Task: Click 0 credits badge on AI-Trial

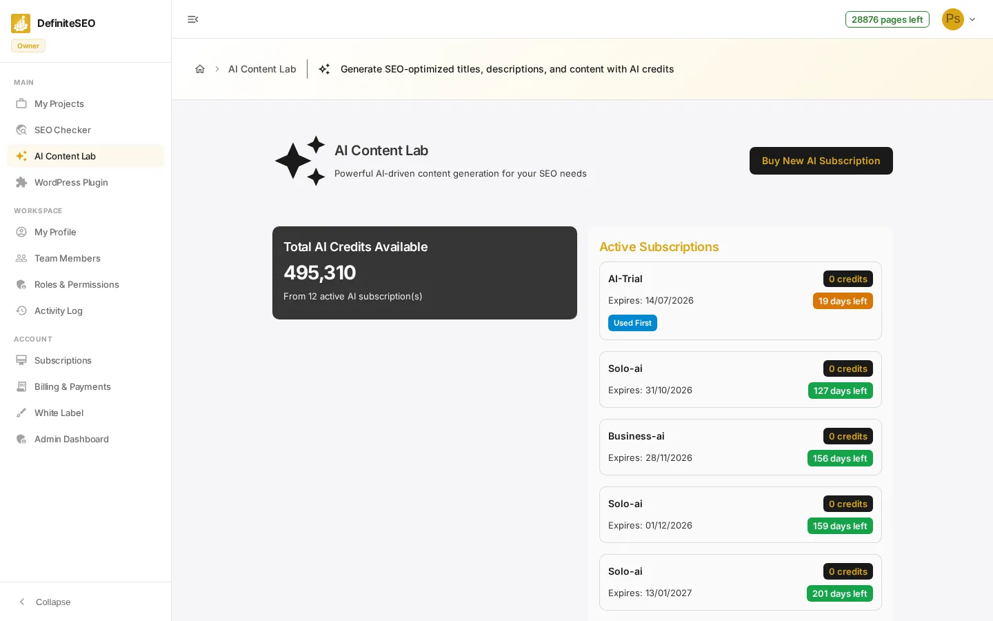Action: (x=848, y=279)
